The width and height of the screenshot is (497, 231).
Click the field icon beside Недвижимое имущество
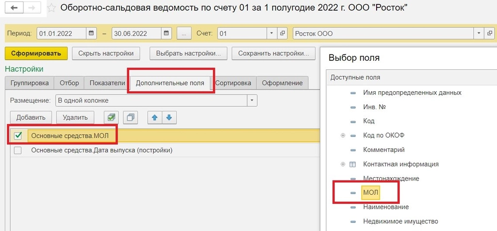353,221
